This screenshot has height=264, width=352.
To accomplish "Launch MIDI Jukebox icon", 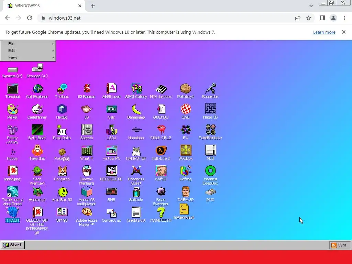I will click(161, 91).
